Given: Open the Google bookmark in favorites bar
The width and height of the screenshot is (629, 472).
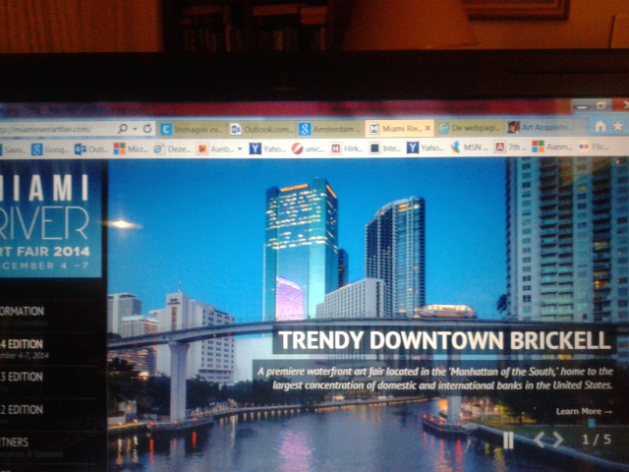Looking at the screenshot, I should click(x=49, y=149).
